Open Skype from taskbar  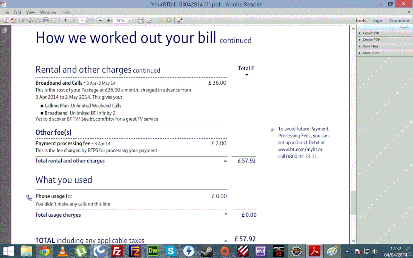170,251
